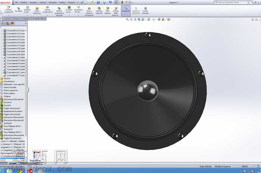Toggle Instant3D mode
261x173 pixels.
pyautogui.click(x=126, y=10)
